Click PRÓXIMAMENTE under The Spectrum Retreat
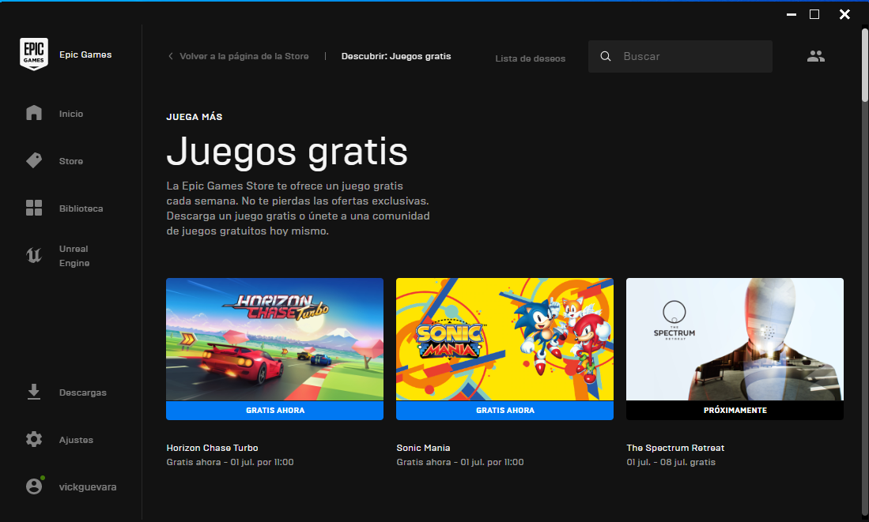869x522 pixels. pos(735,410)
